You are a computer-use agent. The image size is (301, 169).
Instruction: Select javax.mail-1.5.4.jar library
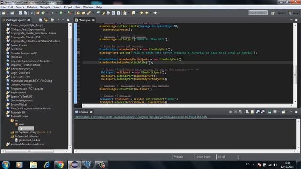[30, 140]
